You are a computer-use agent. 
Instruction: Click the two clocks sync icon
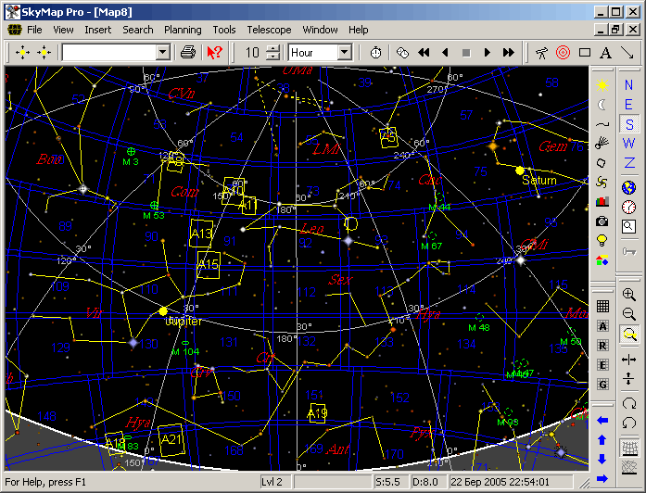point(402,53)
